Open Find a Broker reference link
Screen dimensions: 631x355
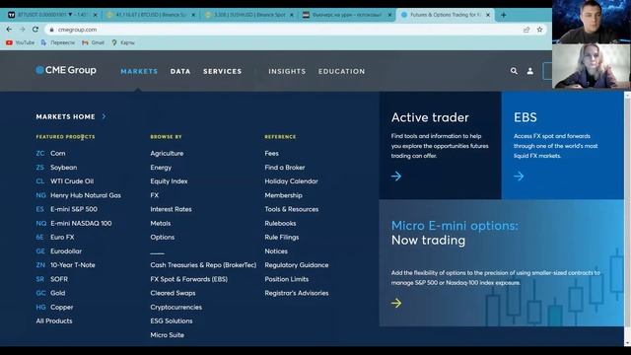pyautogui.click(x=285, y=168)
